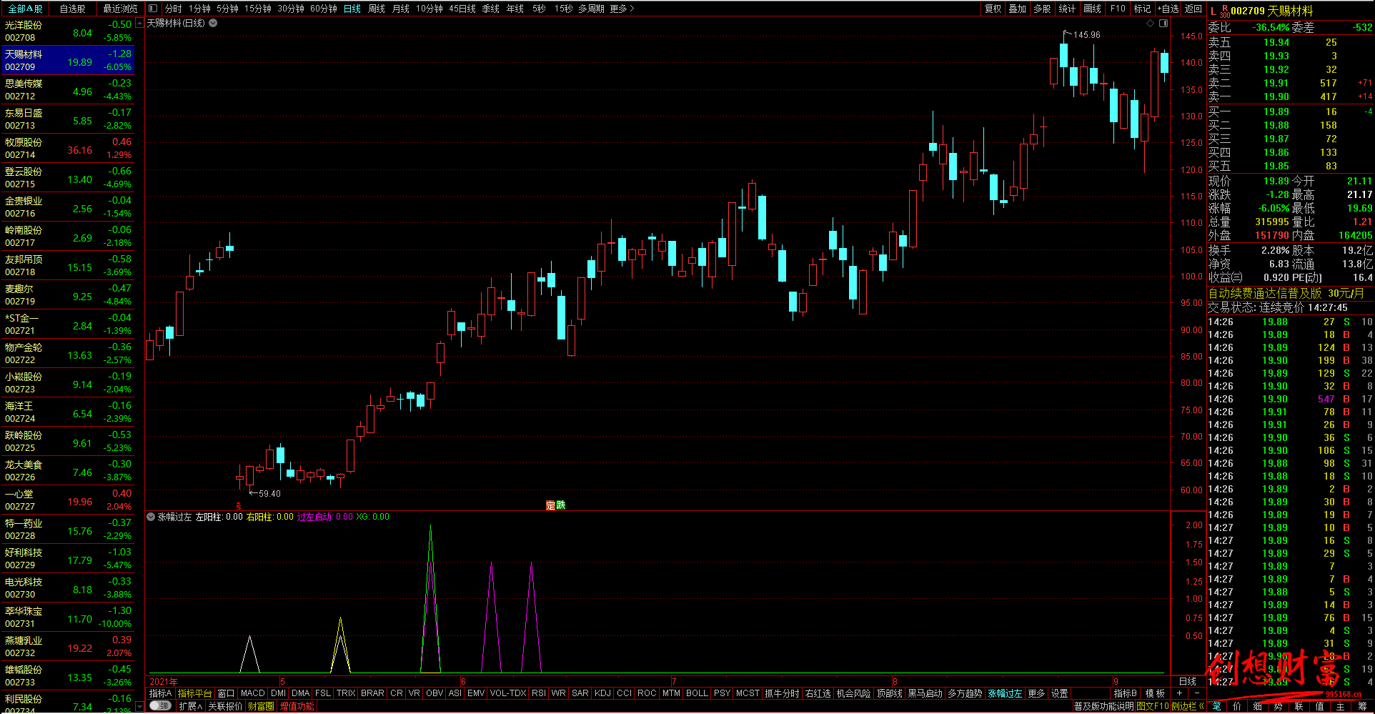1375x714 pixels.
Task: Switch to the 势 trend tab in the right panel
Action: (x=1279, y=706)
